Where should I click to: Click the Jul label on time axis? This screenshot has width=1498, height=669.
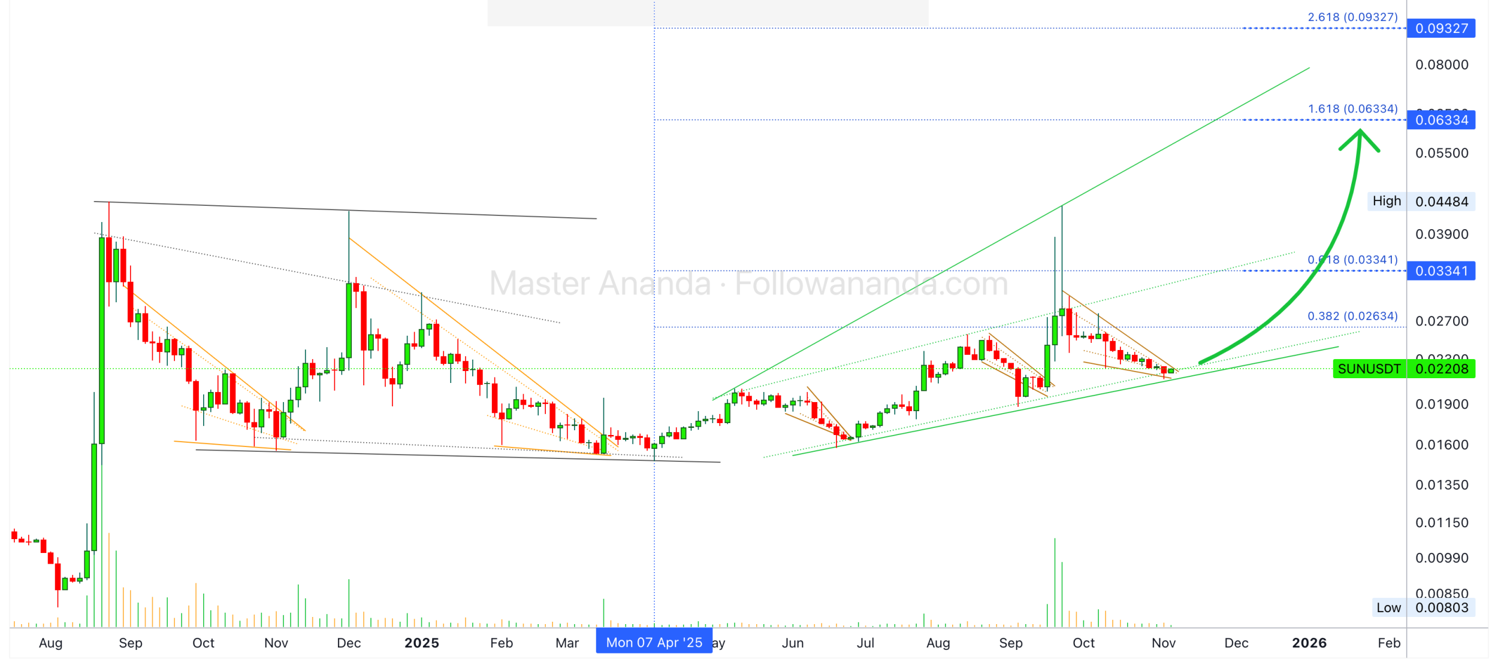click(865, 643)
